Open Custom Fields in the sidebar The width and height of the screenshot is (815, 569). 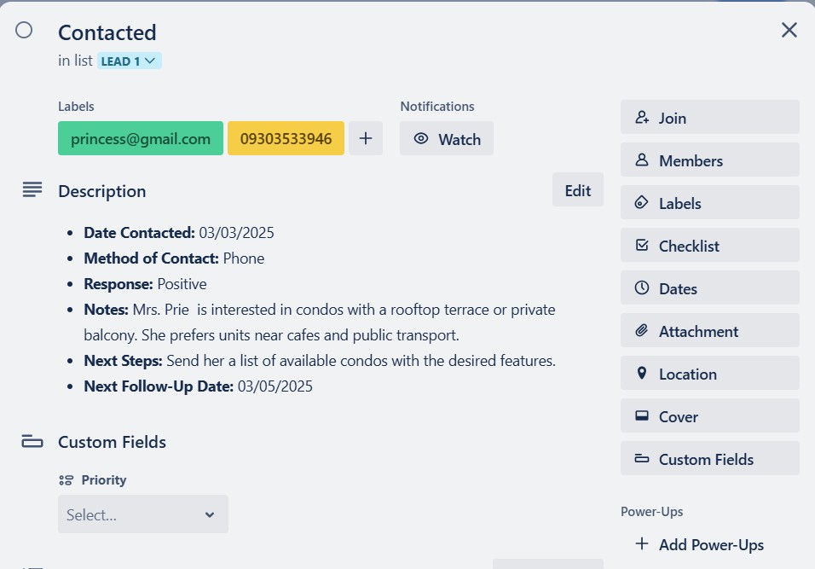click(x=709, y=459)
